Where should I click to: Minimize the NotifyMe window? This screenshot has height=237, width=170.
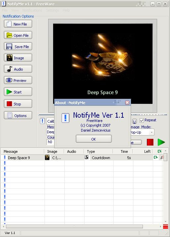tap(153, 4)
